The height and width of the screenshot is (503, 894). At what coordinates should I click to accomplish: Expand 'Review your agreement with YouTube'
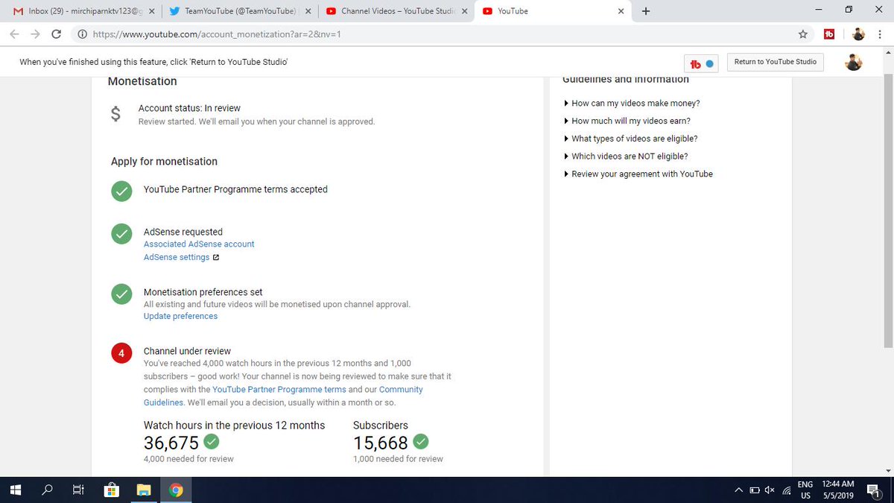coord(641,174)
